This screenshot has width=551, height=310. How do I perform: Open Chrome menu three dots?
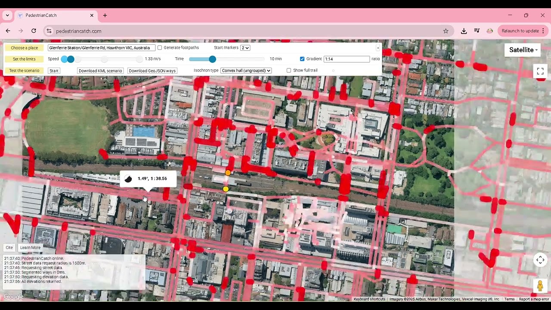pos(543,31)
